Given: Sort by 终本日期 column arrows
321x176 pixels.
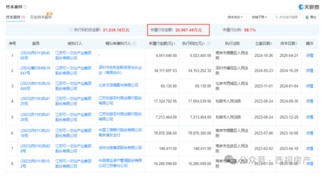Looking at the screenshot, I should tap(296, 44).
